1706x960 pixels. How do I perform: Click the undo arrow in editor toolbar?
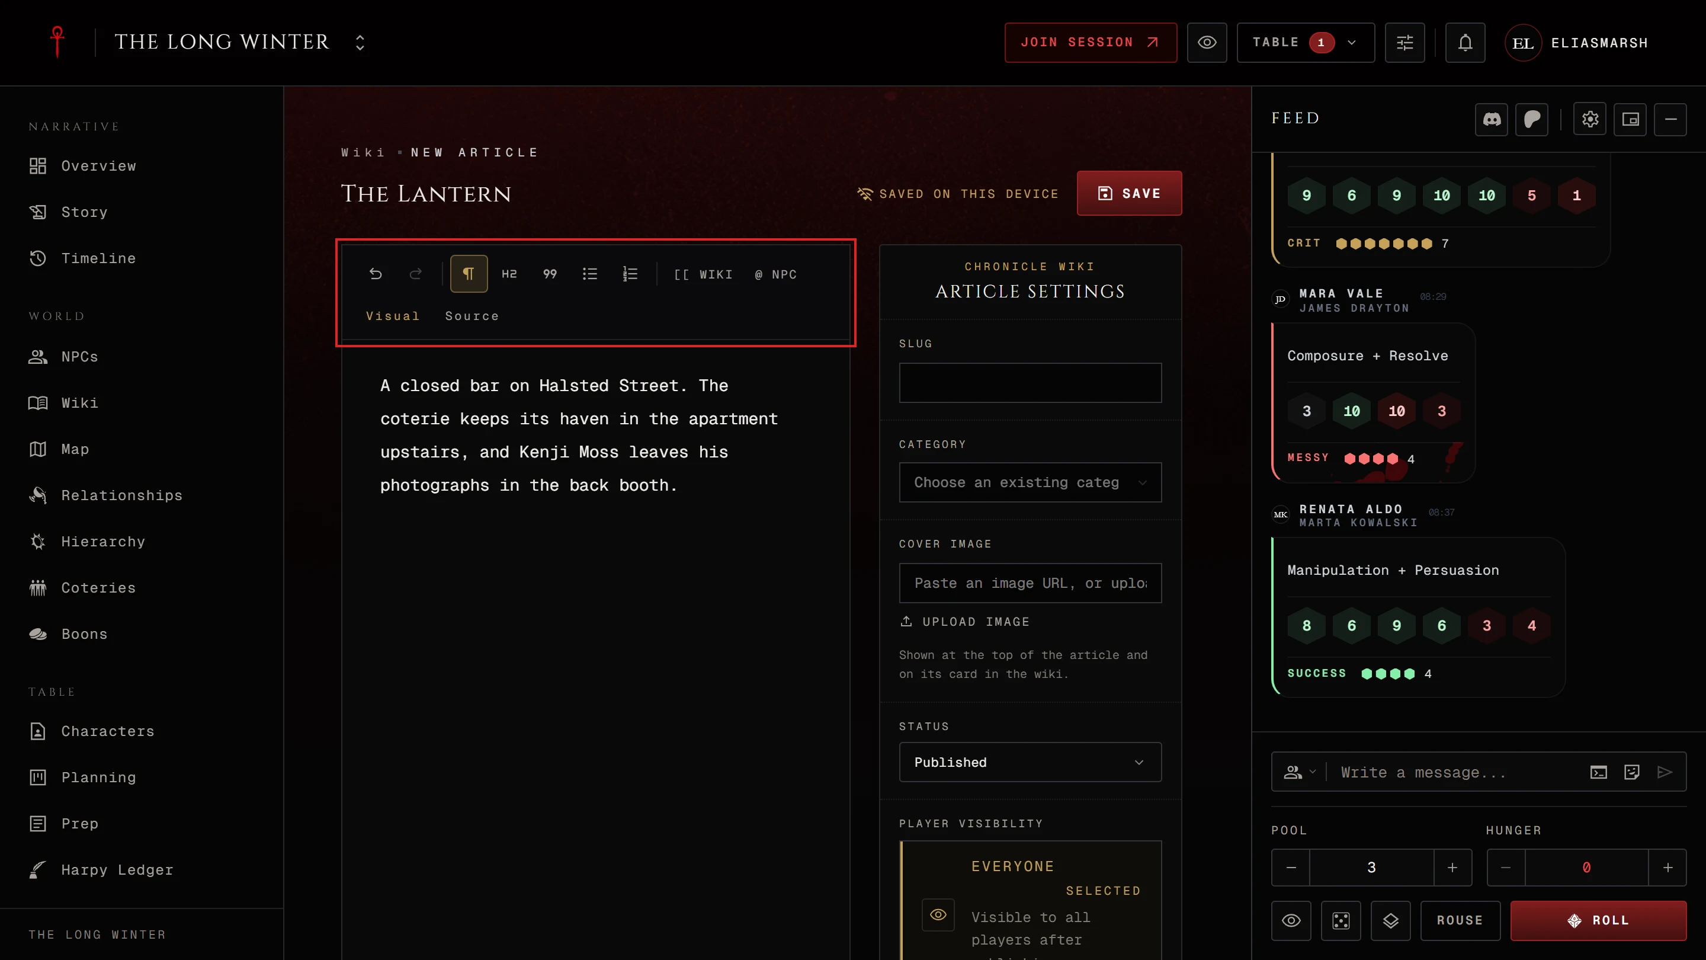[376, 274]
